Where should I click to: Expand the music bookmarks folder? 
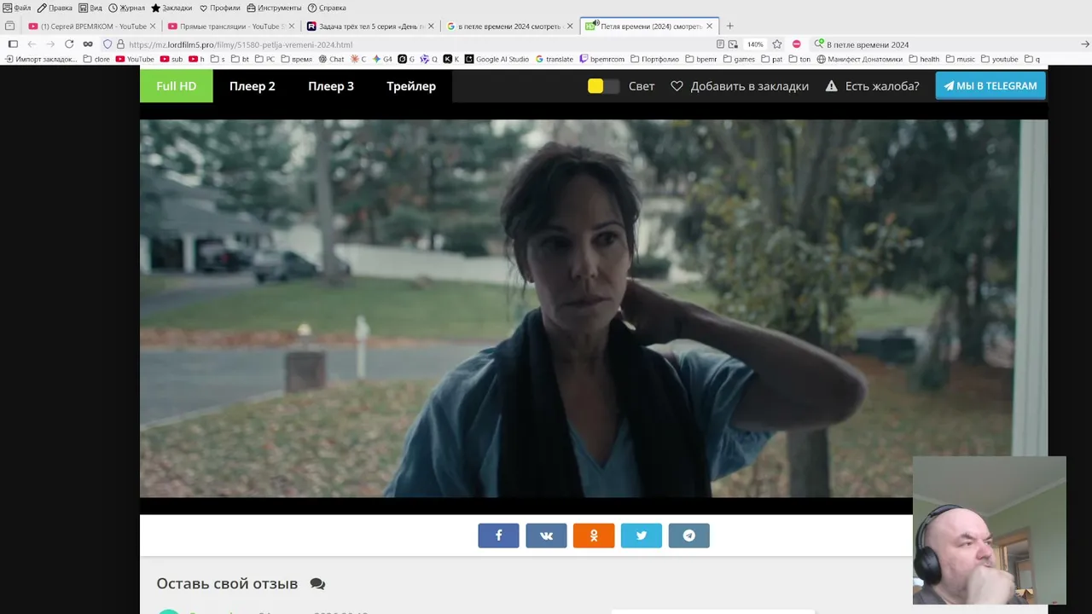961,60
